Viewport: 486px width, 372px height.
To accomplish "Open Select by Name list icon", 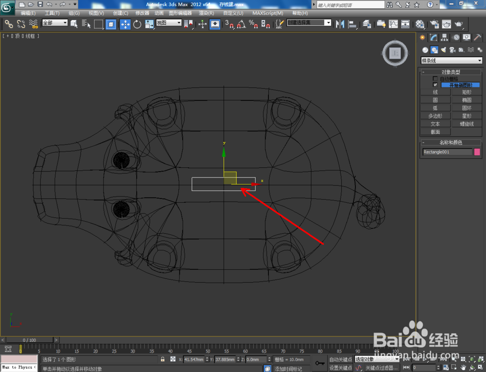I will (86, 24).
